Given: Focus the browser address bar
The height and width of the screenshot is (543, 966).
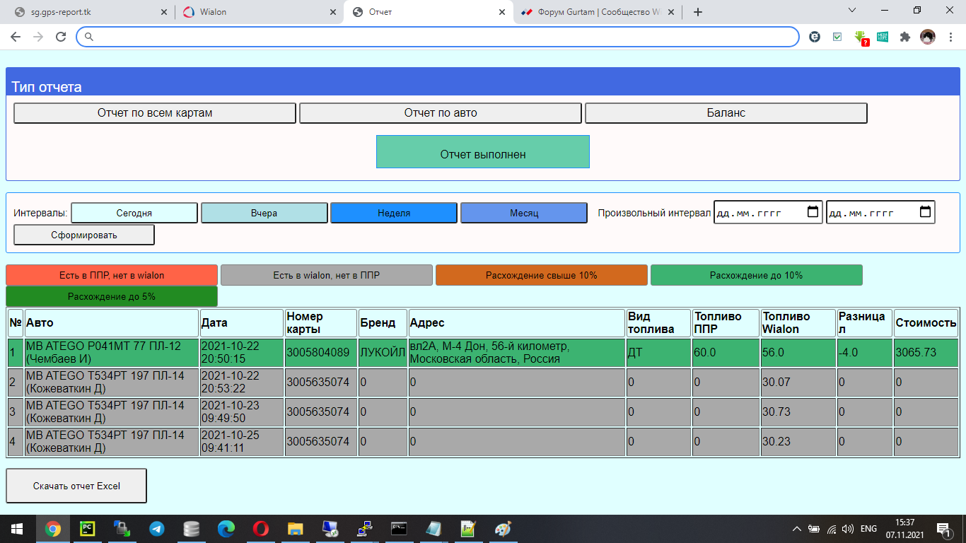Looking at the screenshot, I should point(438,37).
